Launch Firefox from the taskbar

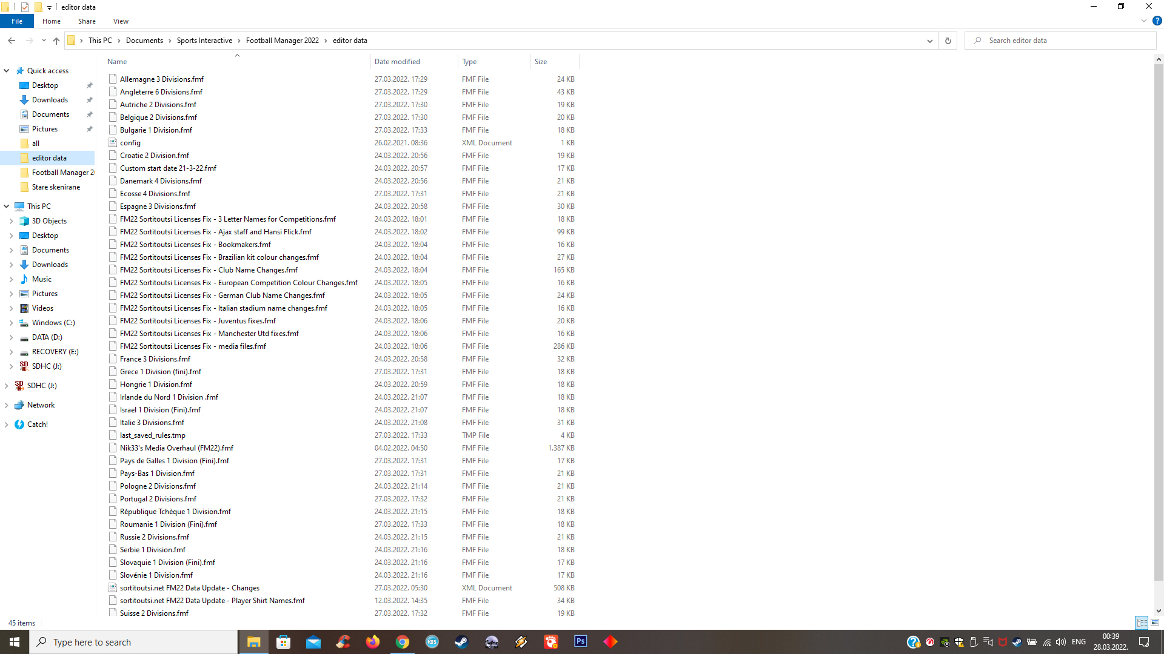tap(373, 642)
